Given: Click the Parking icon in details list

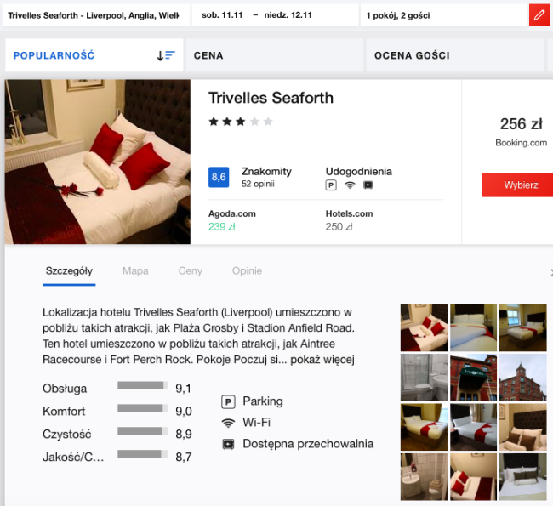Looking at the screenshot, I should click(x=228, y=401).
